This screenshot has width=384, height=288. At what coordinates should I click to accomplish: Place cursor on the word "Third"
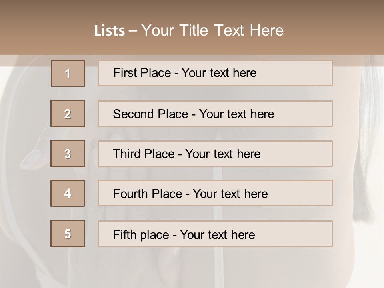pyautogui.click(x=126, y=154)
